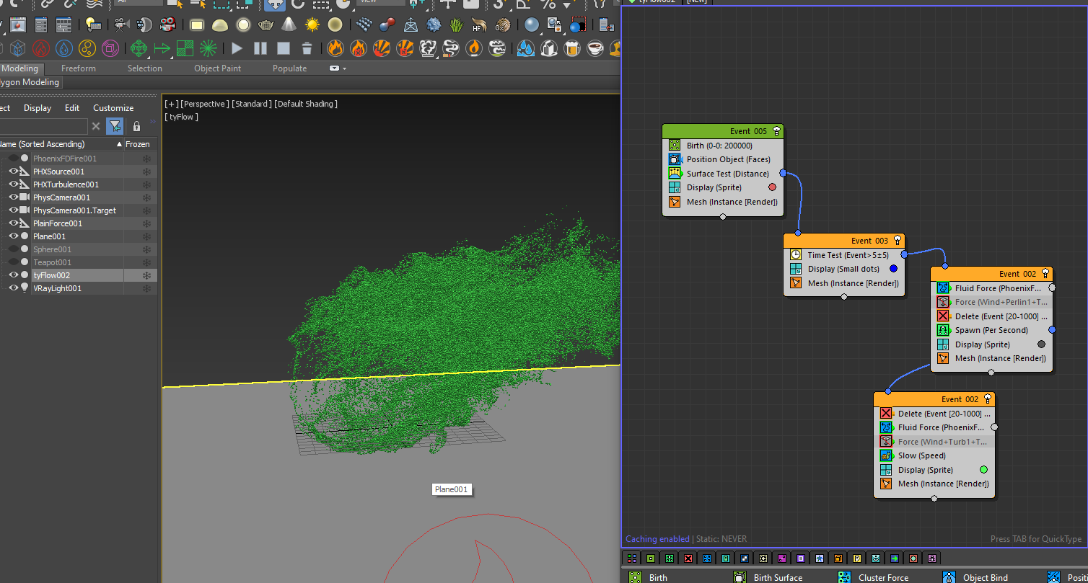1088x583 pixels.
Task: Click the magenta cube circle toolbar icon
Action: tap(110, 48)
